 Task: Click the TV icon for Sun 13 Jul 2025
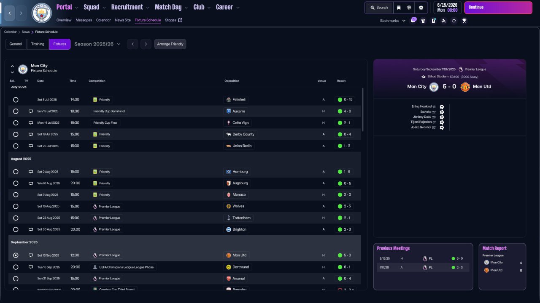pos(31,111)
